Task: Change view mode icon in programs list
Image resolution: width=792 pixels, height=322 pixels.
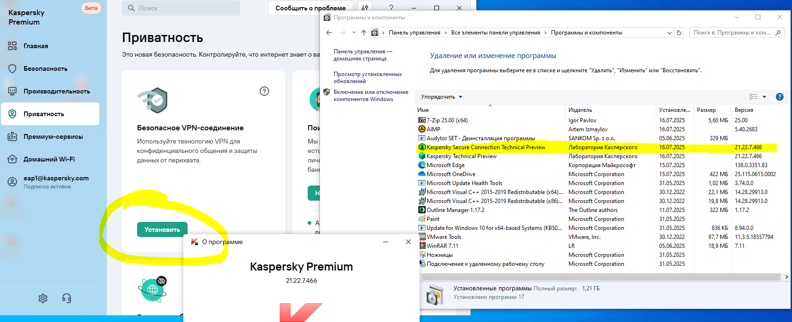Action: coord(753,97)
